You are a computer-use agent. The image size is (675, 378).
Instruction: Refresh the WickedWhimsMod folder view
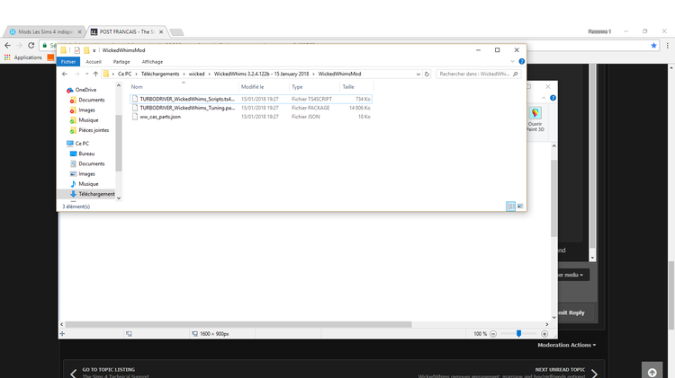[427, 74]
